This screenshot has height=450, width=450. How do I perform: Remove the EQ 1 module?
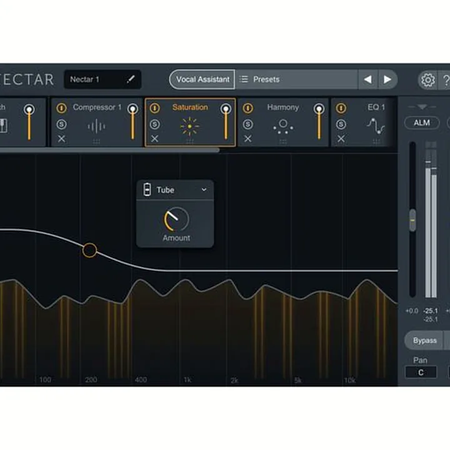tap(341, 139)
